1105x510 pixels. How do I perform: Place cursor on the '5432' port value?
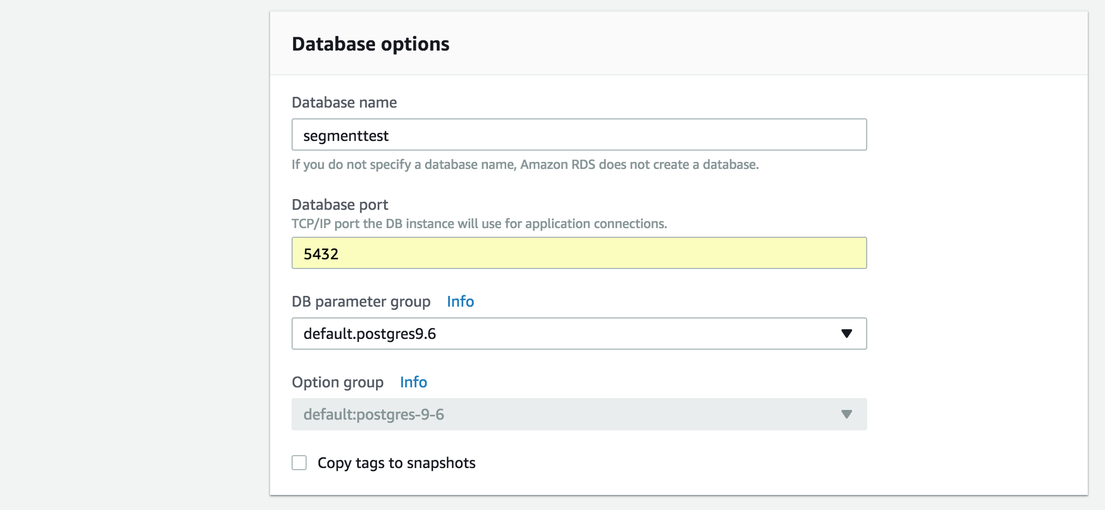pos(321,254)
